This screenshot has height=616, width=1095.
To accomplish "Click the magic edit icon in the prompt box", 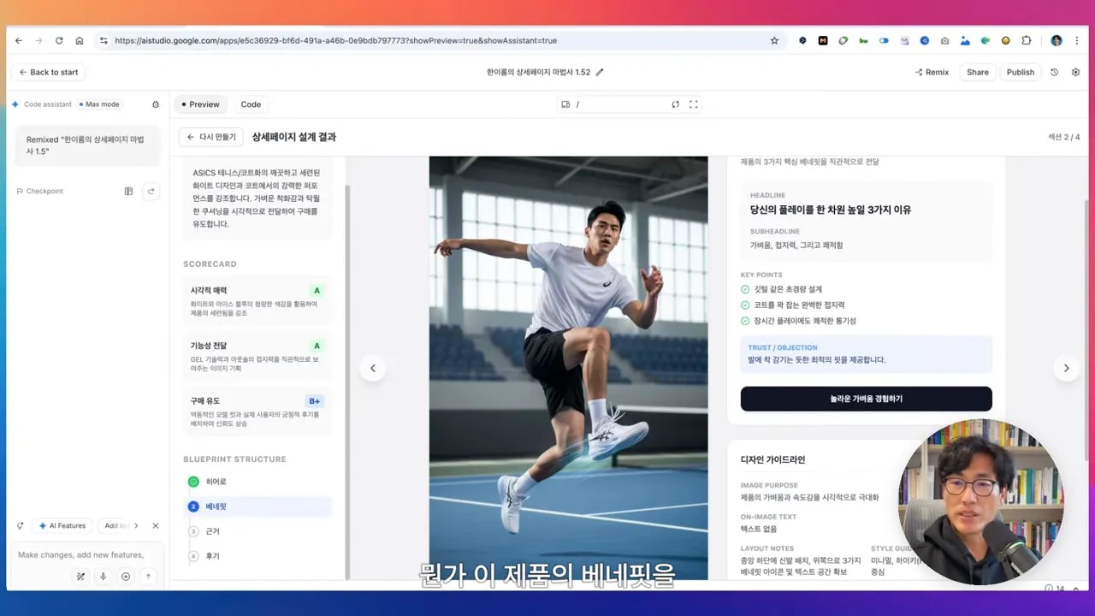I will (x=80, y=577).
